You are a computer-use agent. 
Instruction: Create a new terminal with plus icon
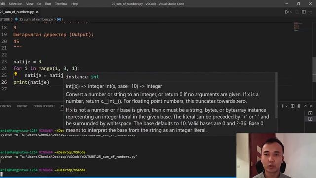point(282,106)
